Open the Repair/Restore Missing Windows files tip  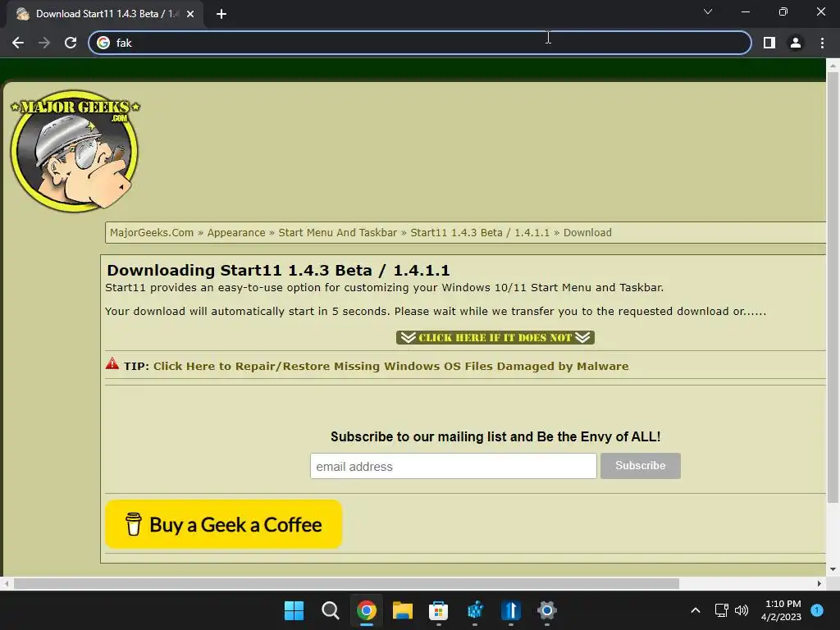pyautogui.click(x=391, y=367)
